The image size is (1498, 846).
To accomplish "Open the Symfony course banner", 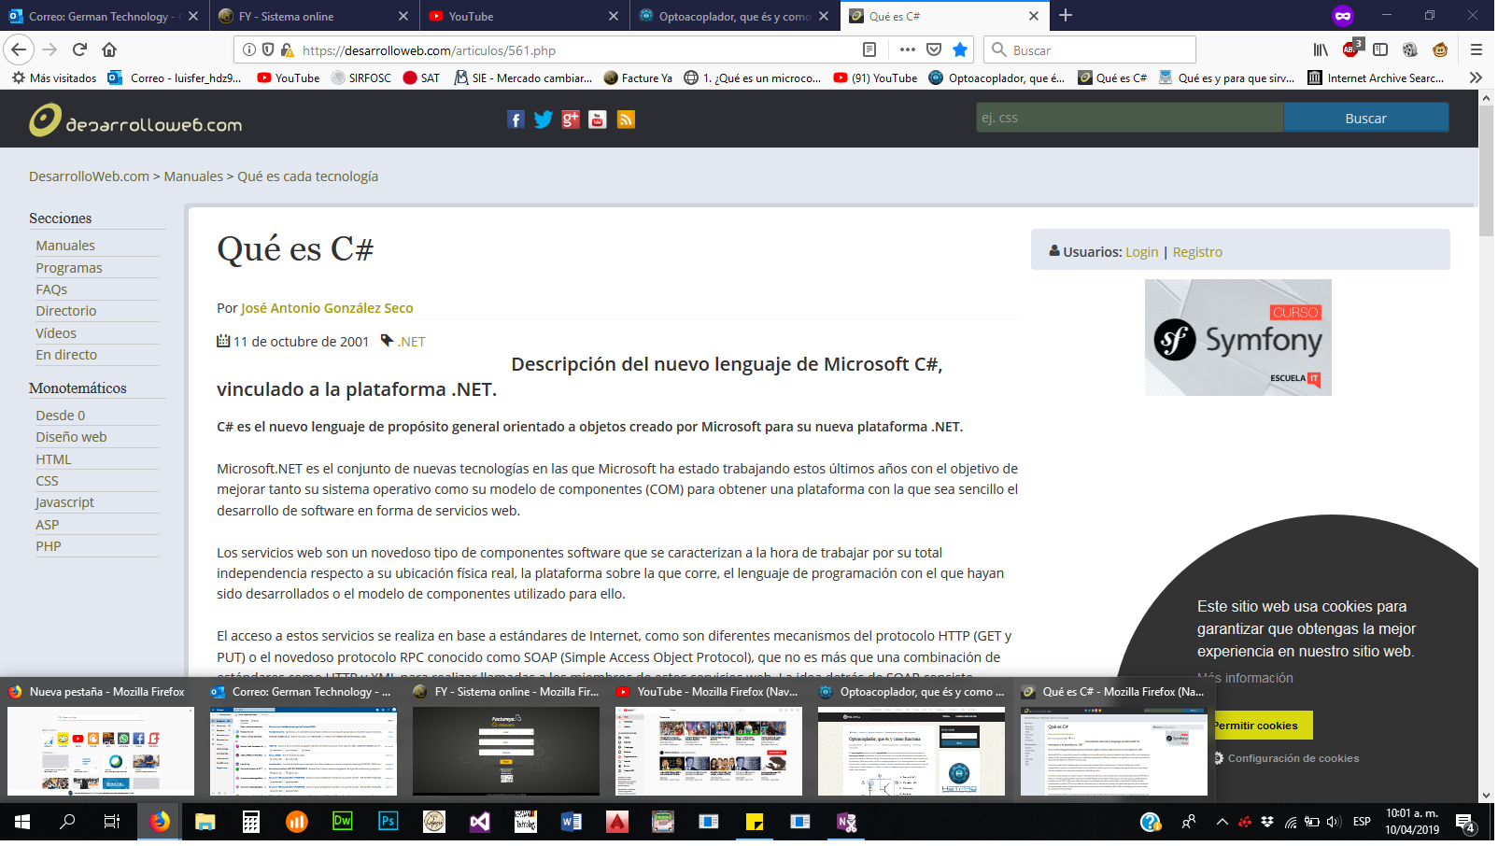I will pos(1238,338).
